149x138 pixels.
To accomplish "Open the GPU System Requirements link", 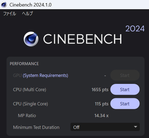I will click(x=45, y=75).
